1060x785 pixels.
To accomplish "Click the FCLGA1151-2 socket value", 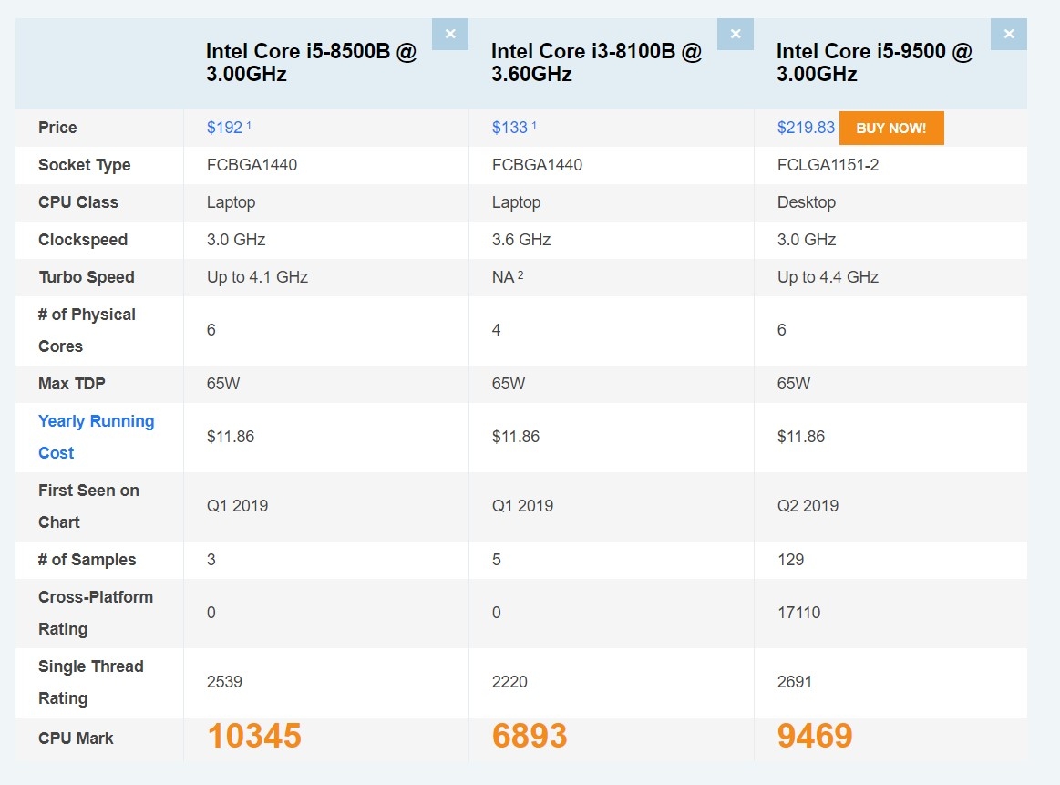I will click(x=828, y=165).
